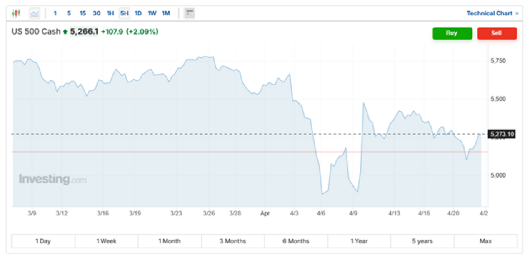The width and height of the screenshot is (525, 260).
Task: Open the chart layout/news icon
Action: [x=190, y=13]
